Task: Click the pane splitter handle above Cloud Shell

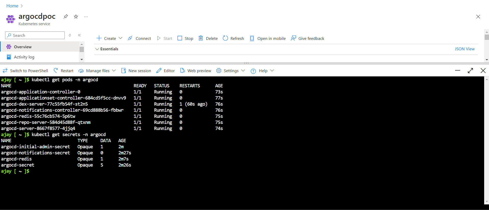Action: tap(246, 63)
